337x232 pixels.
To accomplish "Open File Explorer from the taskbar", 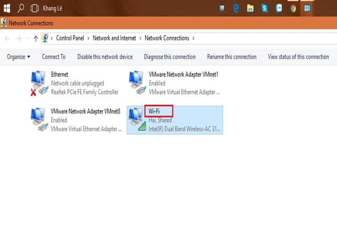I will 250,8.
